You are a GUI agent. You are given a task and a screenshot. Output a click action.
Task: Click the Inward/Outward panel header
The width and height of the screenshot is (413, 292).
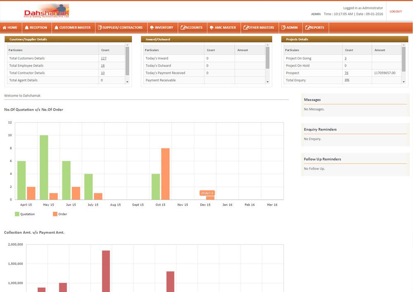(206, 39)
